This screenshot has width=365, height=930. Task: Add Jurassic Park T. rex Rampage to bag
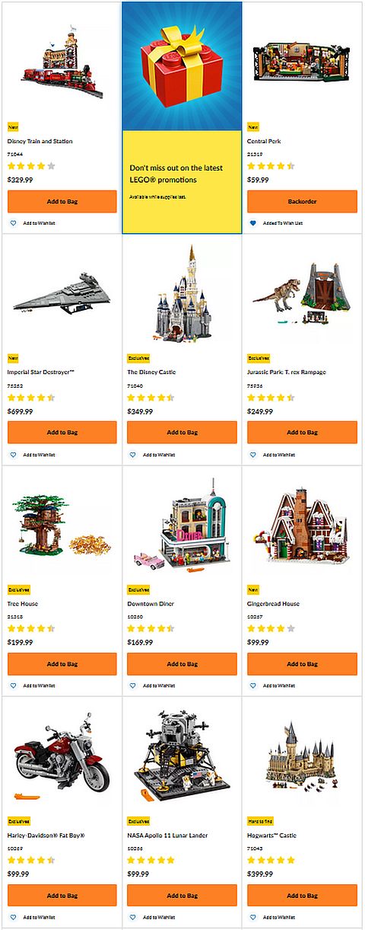(302, 433)
